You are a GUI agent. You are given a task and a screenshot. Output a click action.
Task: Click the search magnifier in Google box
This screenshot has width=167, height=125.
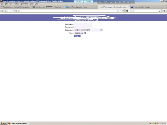[x=160, y=11]
